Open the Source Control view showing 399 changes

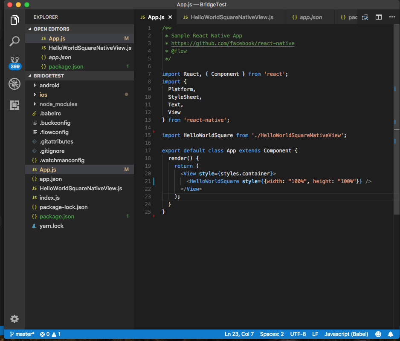pyautogui.click(x=14, y=62)
